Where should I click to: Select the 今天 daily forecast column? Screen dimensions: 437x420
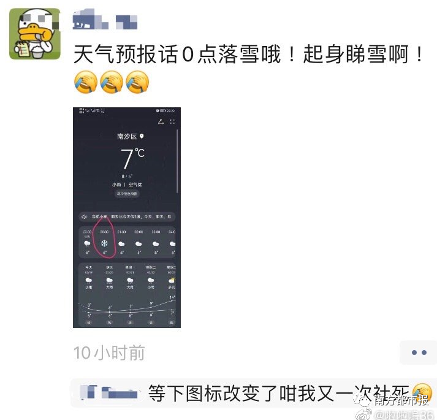tap(89, 294)
